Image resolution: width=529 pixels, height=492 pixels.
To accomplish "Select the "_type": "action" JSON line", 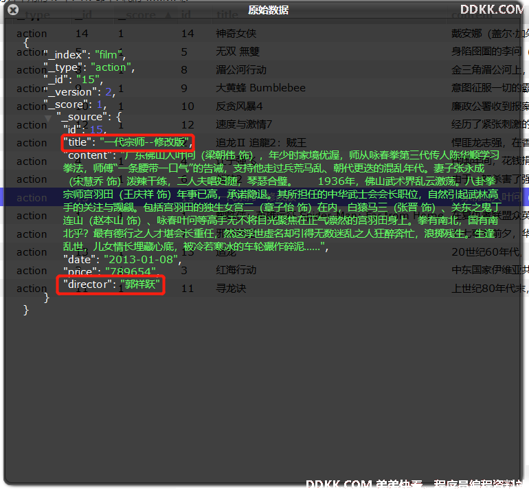I will (x=89, y=67).
